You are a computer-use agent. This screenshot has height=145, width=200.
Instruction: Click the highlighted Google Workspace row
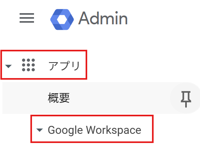click(92, 129)
